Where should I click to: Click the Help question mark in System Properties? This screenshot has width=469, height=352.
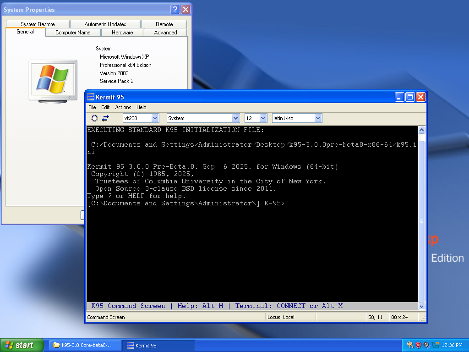tap(175, 9)
